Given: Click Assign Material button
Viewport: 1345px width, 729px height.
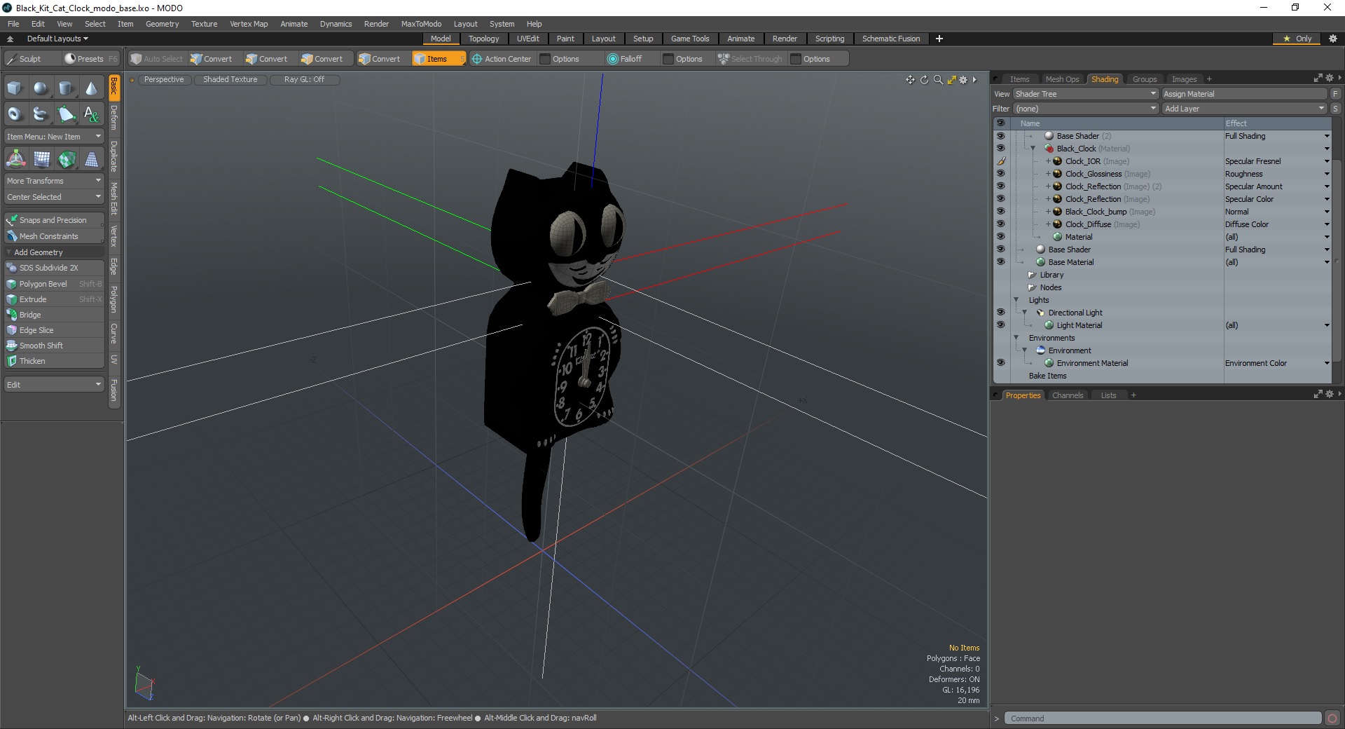Looking at the screenshot, I should pos(1244,94).
